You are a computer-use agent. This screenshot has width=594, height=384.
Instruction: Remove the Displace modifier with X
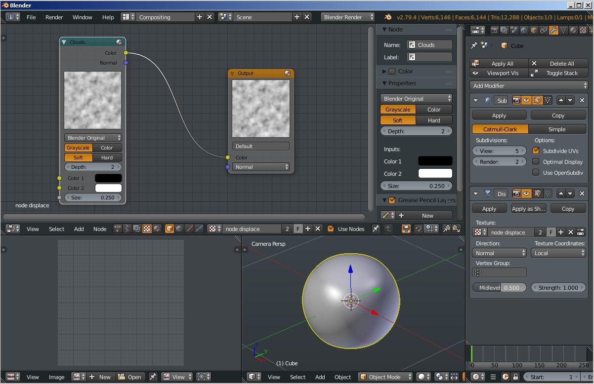click(x=582, y=194)
